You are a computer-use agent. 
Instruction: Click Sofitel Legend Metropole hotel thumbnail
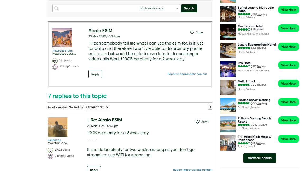coord(228,14)
